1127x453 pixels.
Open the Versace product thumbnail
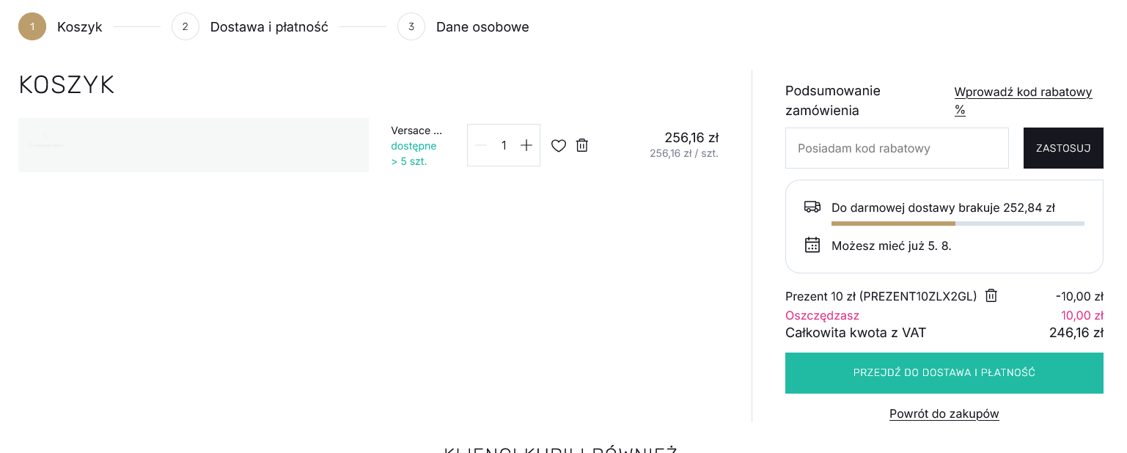[x=194, y=145]
